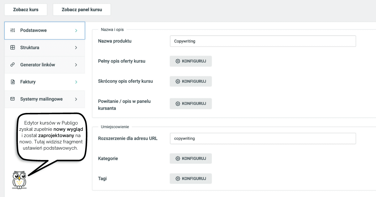
Task: Expand the Podstawowe section chevron
Action: [x=76, y=30]
